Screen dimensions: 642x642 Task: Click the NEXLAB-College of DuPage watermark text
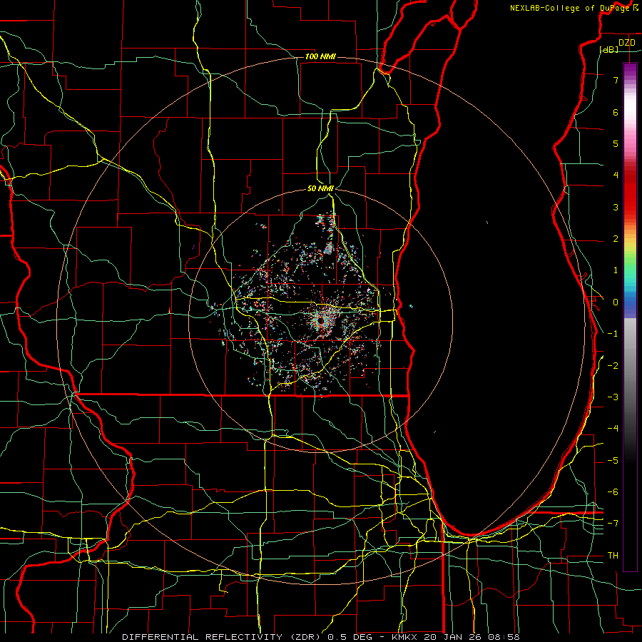pos(569,8)
